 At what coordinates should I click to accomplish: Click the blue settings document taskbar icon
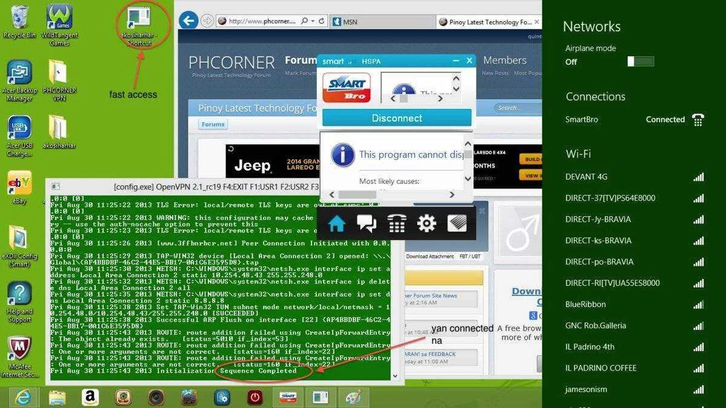(222, 397)
